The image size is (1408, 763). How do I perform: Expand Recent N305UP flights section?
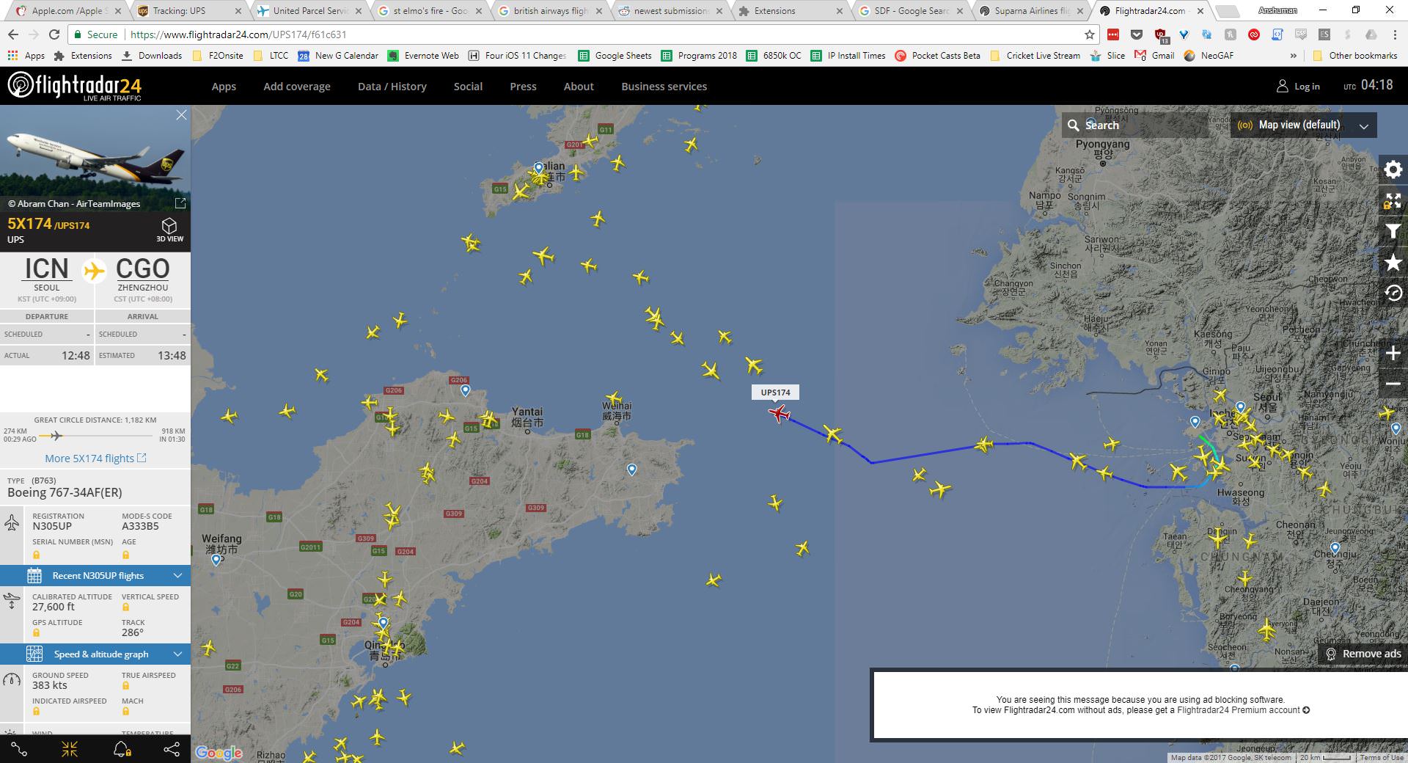[x=95, y=576]
